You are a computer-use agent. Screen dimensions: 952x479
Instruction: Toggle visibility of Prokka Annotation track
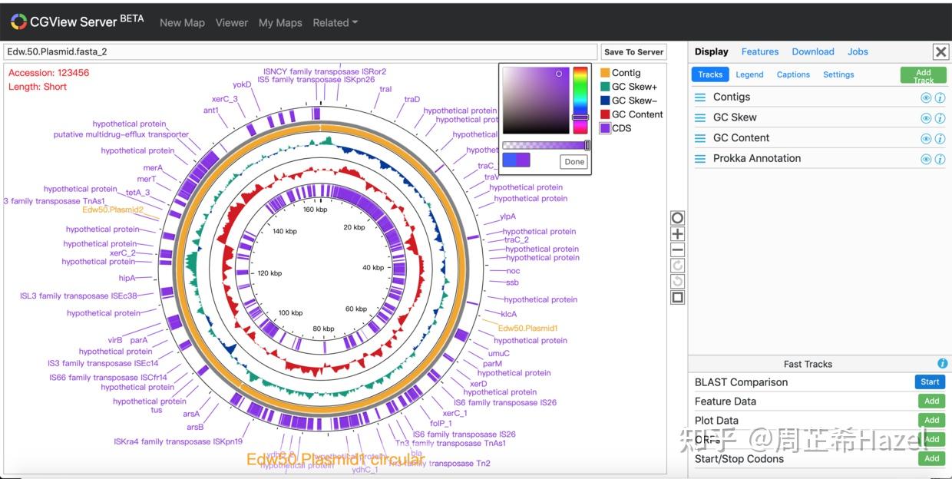tap(926, 160)
